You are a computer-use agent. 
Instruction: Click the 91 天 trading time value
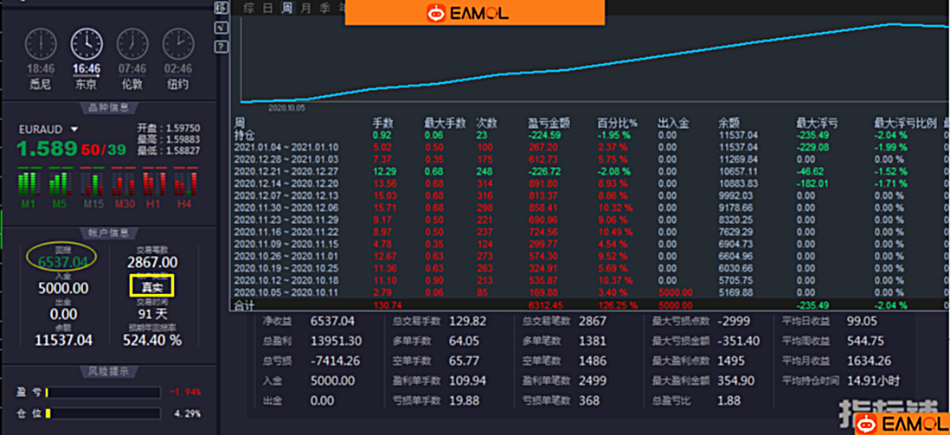152,314
